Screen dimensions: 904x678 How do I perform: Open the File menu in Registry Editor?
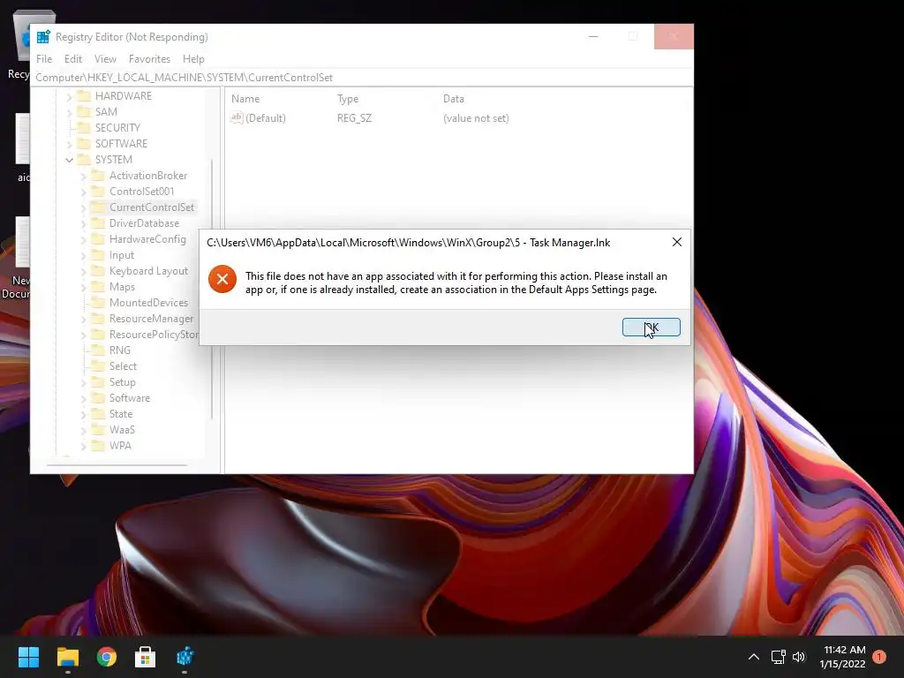pyautogui.click(x=44, y=59)
